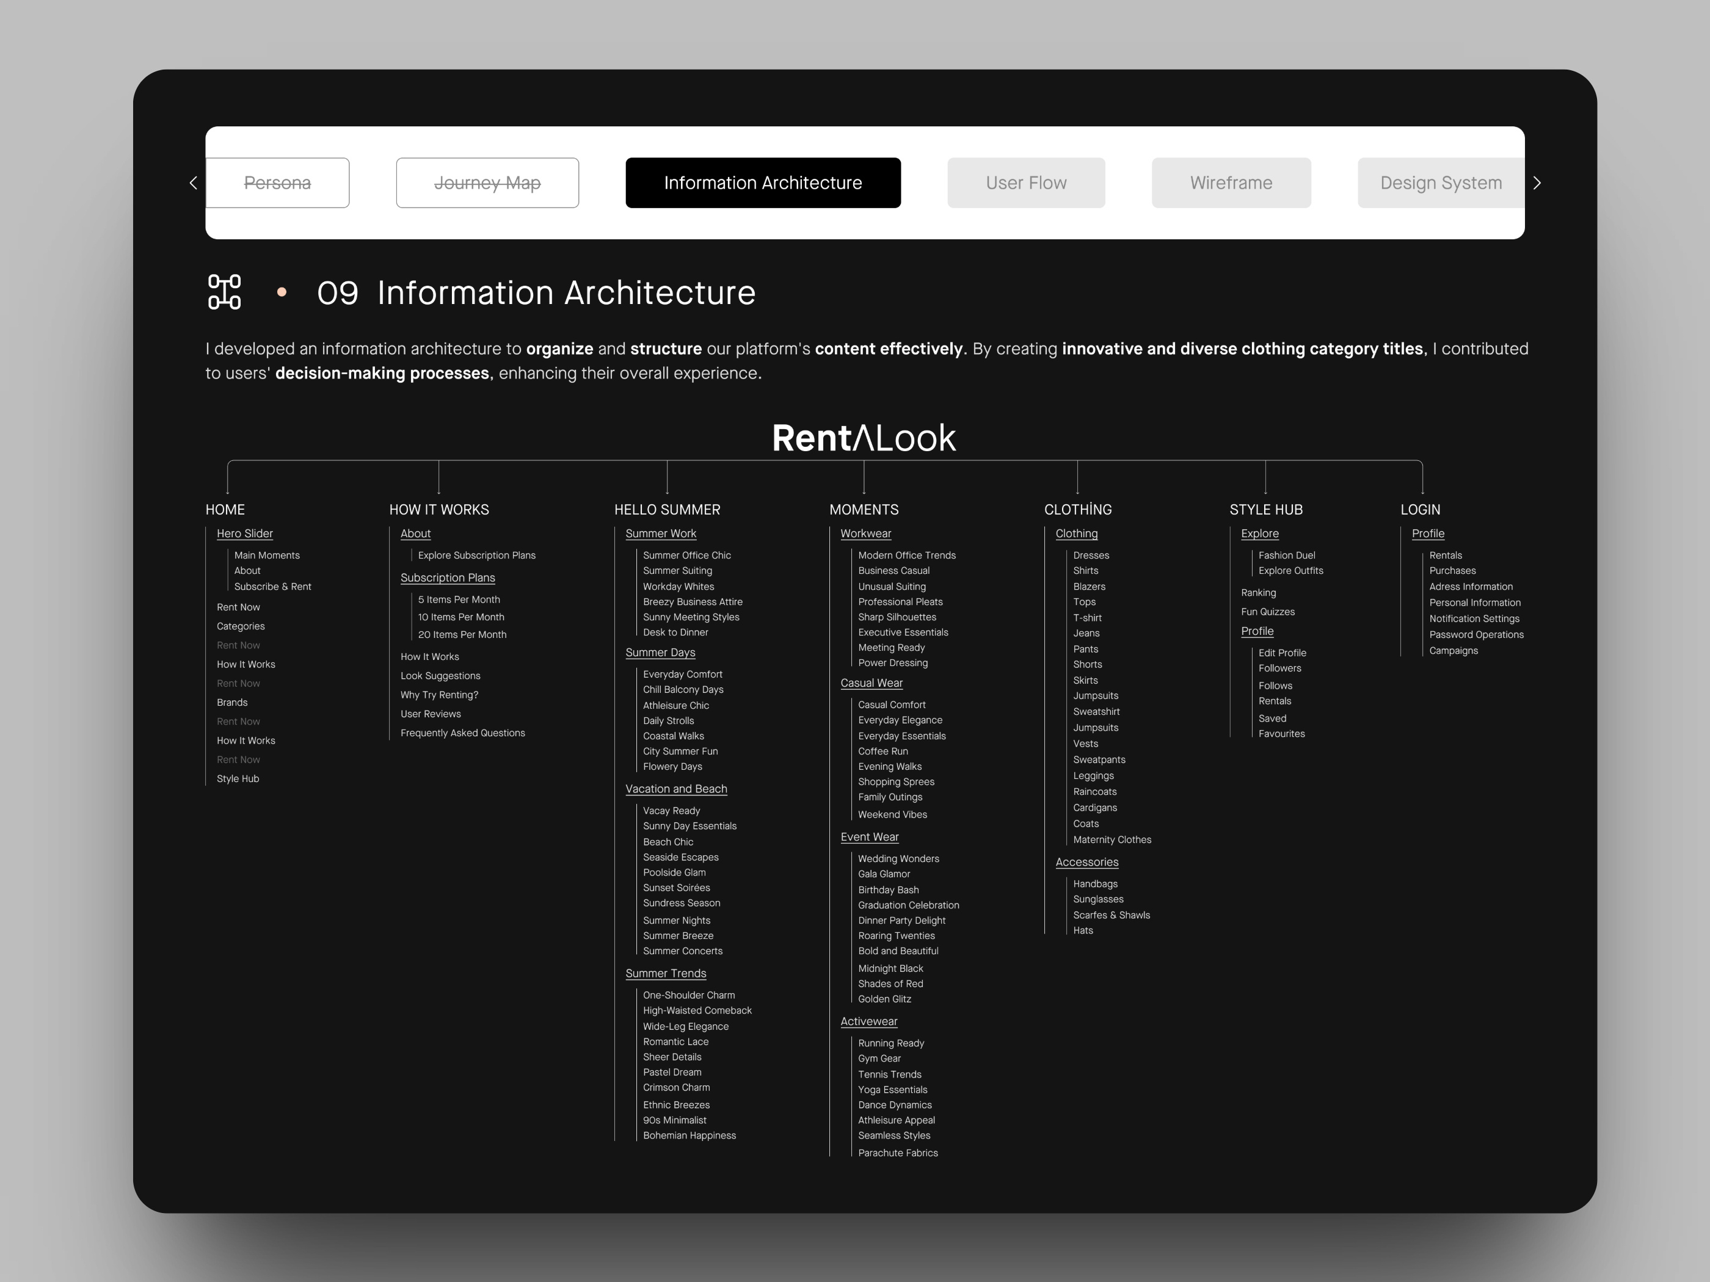
Task: Click Athleisure Chic
Action: tap(677, 706)
